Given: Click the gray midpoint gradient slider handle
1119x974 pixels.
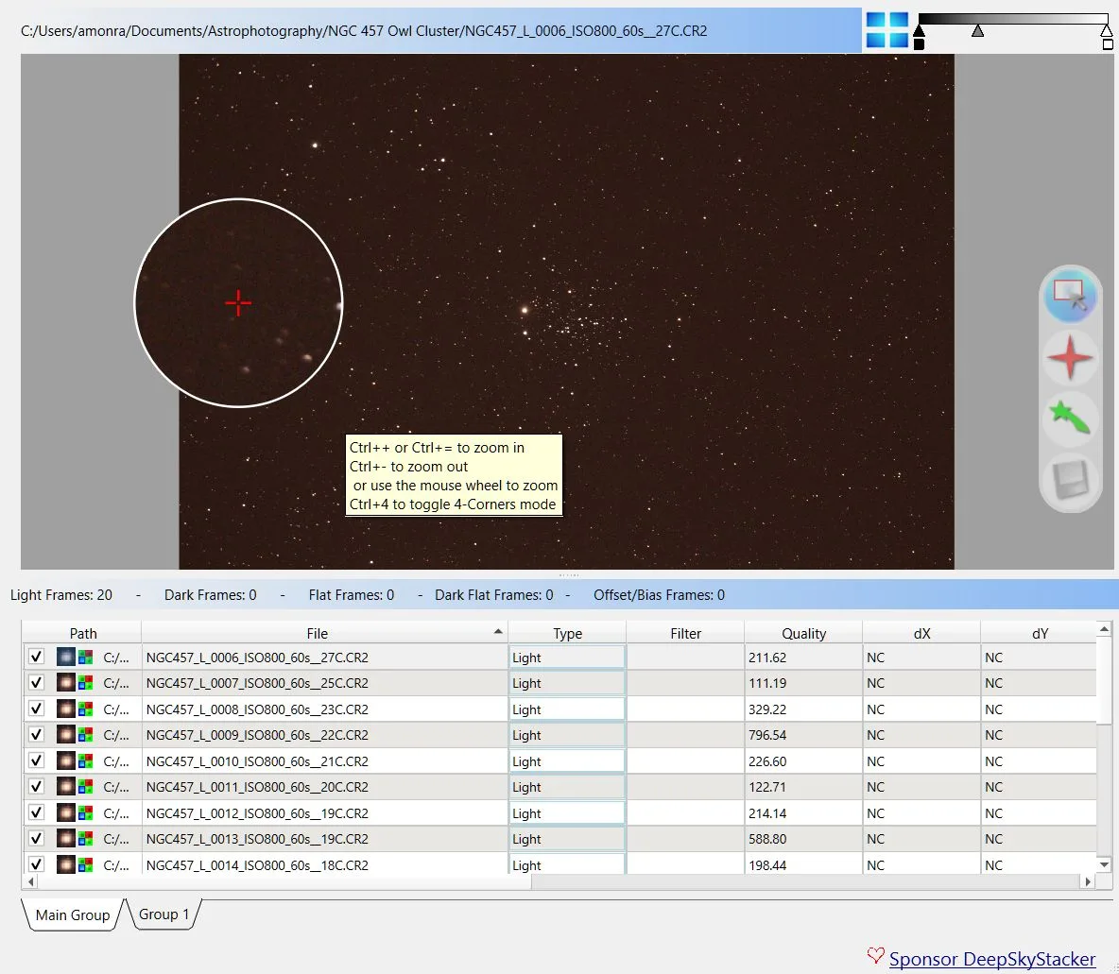Looking at the screenshot, I should (977, 30).
